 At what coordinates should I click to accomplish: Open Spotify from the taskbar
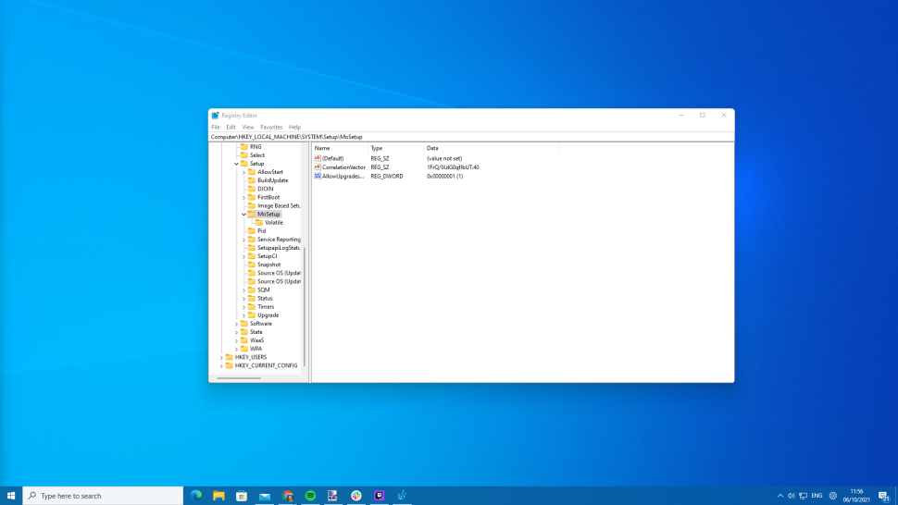click(x=310, y=496)
